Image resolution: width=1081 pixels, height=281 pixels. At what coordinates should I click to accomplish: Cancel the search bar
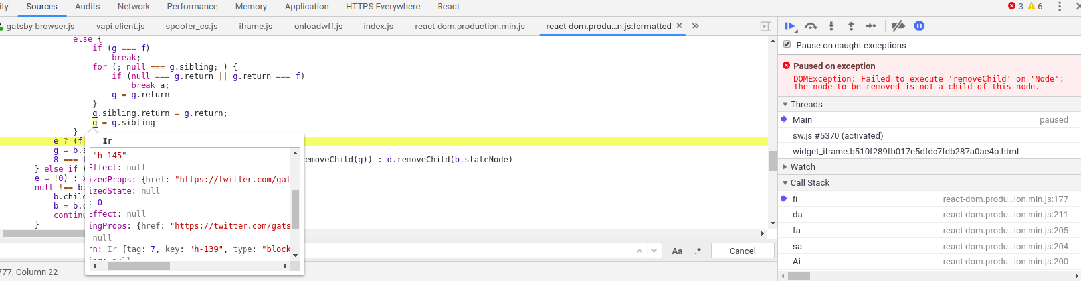[x=742, y=251]
